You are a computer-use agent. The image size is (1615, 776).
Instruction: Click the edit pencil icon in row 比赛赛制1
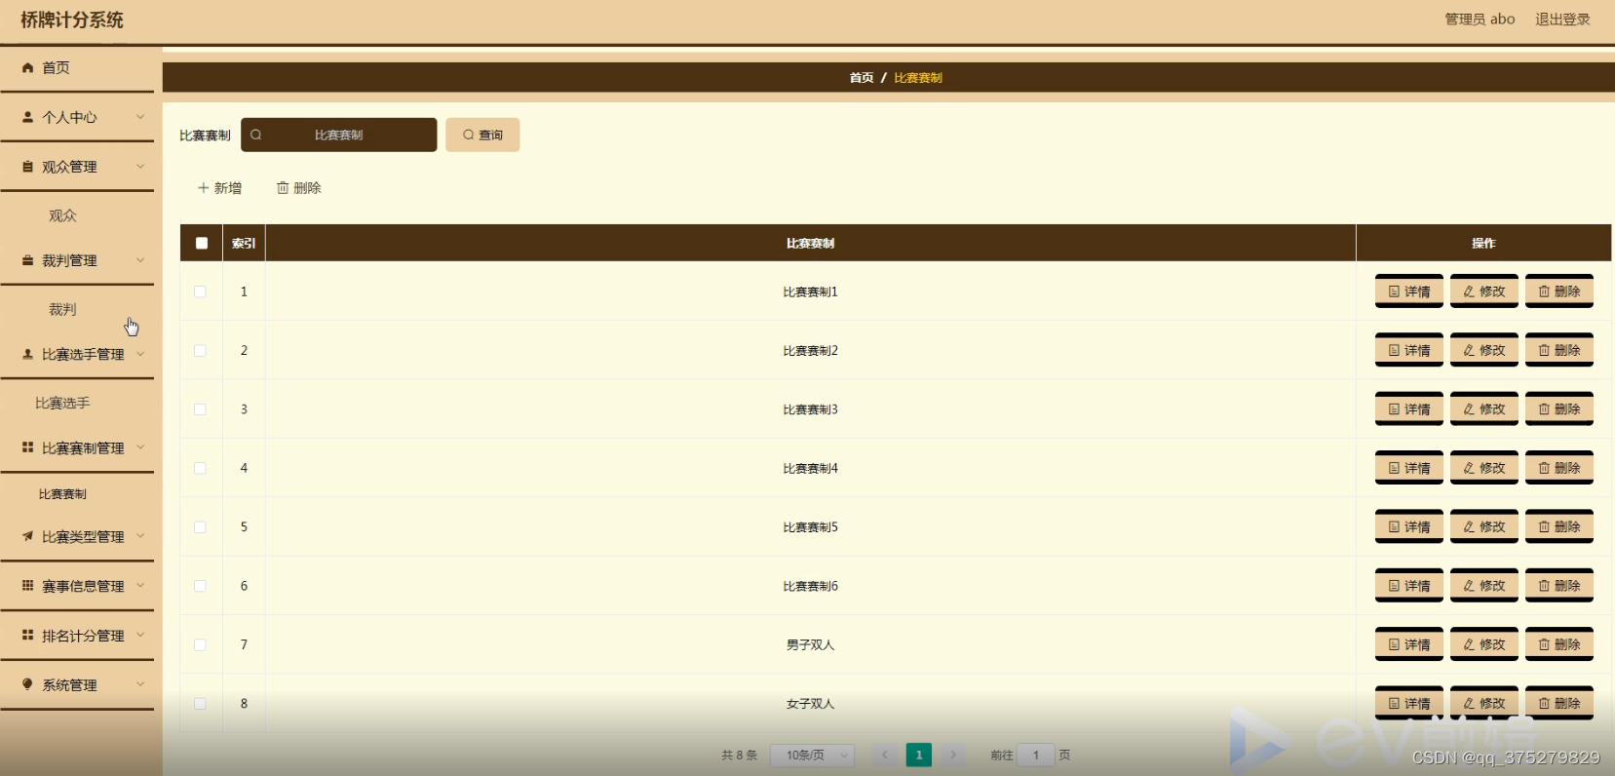click(1469, 291)
